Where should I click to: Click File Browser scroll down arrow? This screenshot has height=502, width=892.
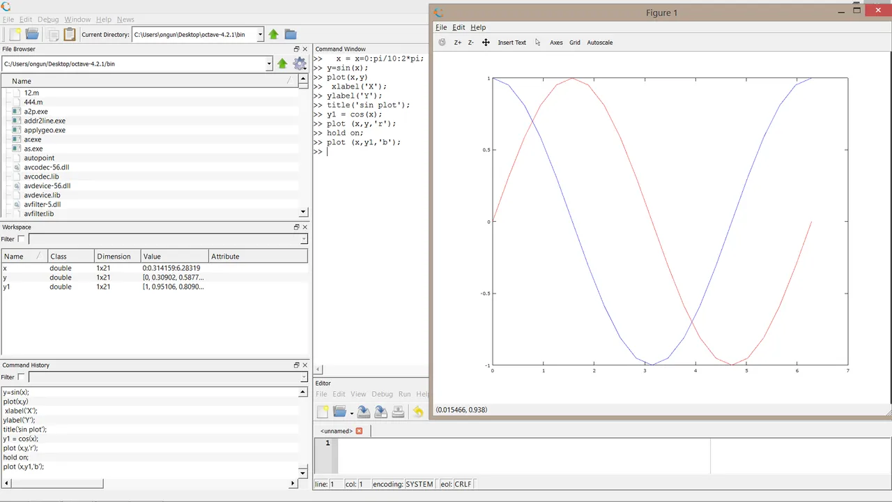[x=303, y=212]
